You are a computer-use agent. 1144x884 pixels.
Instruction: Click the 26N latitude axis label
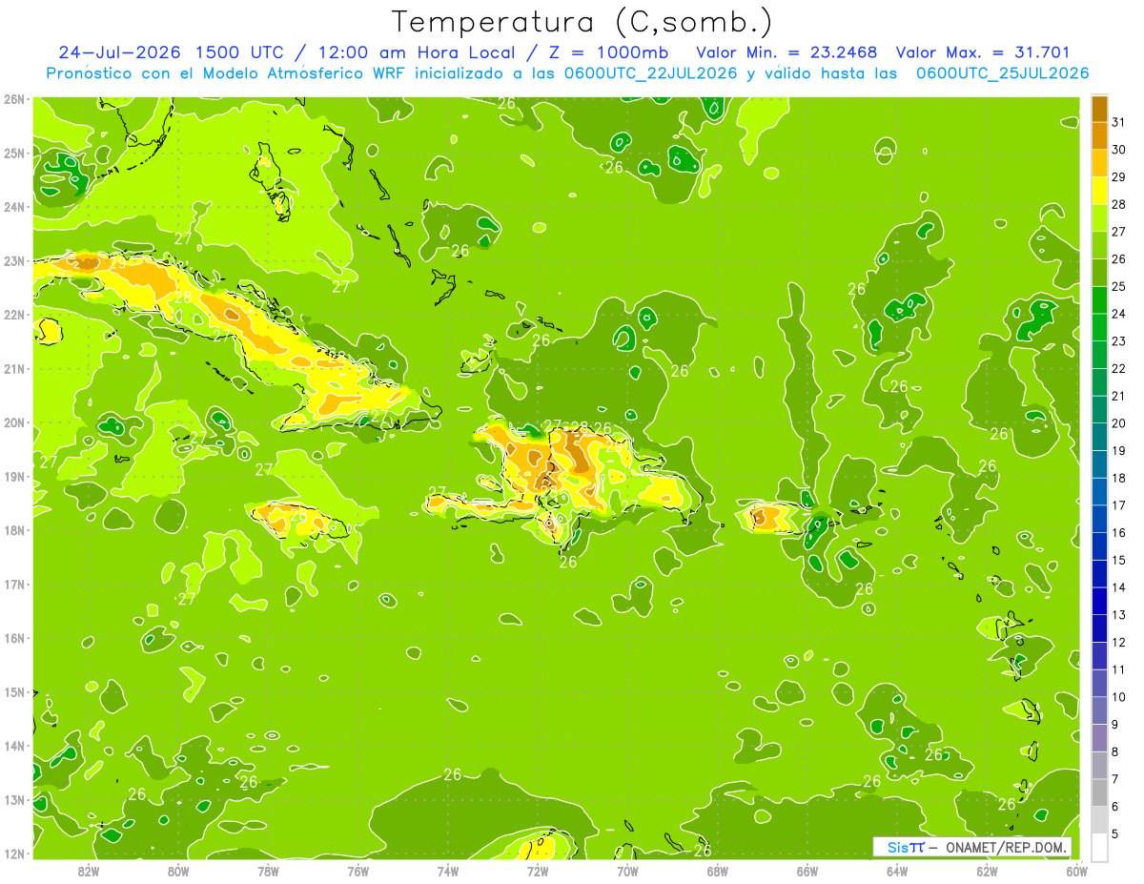click(x=14, y=99)
